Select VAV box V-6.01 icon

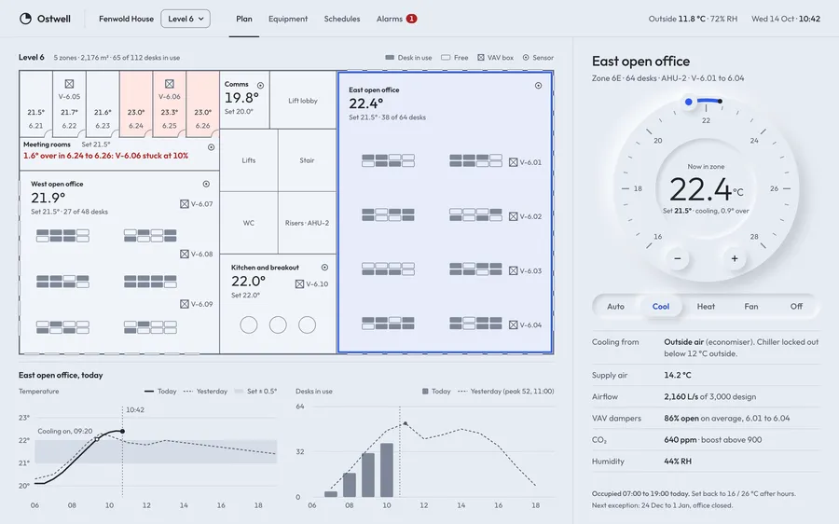(513, 162)
